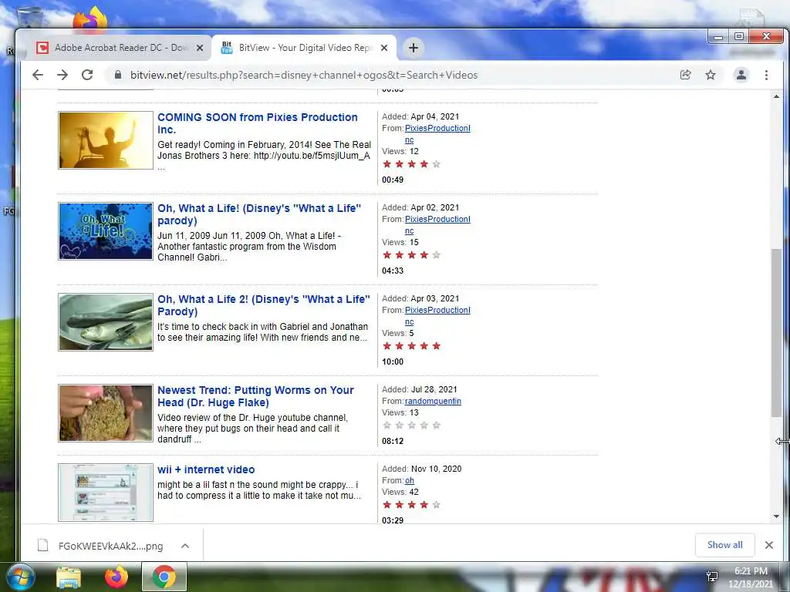Click the network tray icon

coord(712,577)
